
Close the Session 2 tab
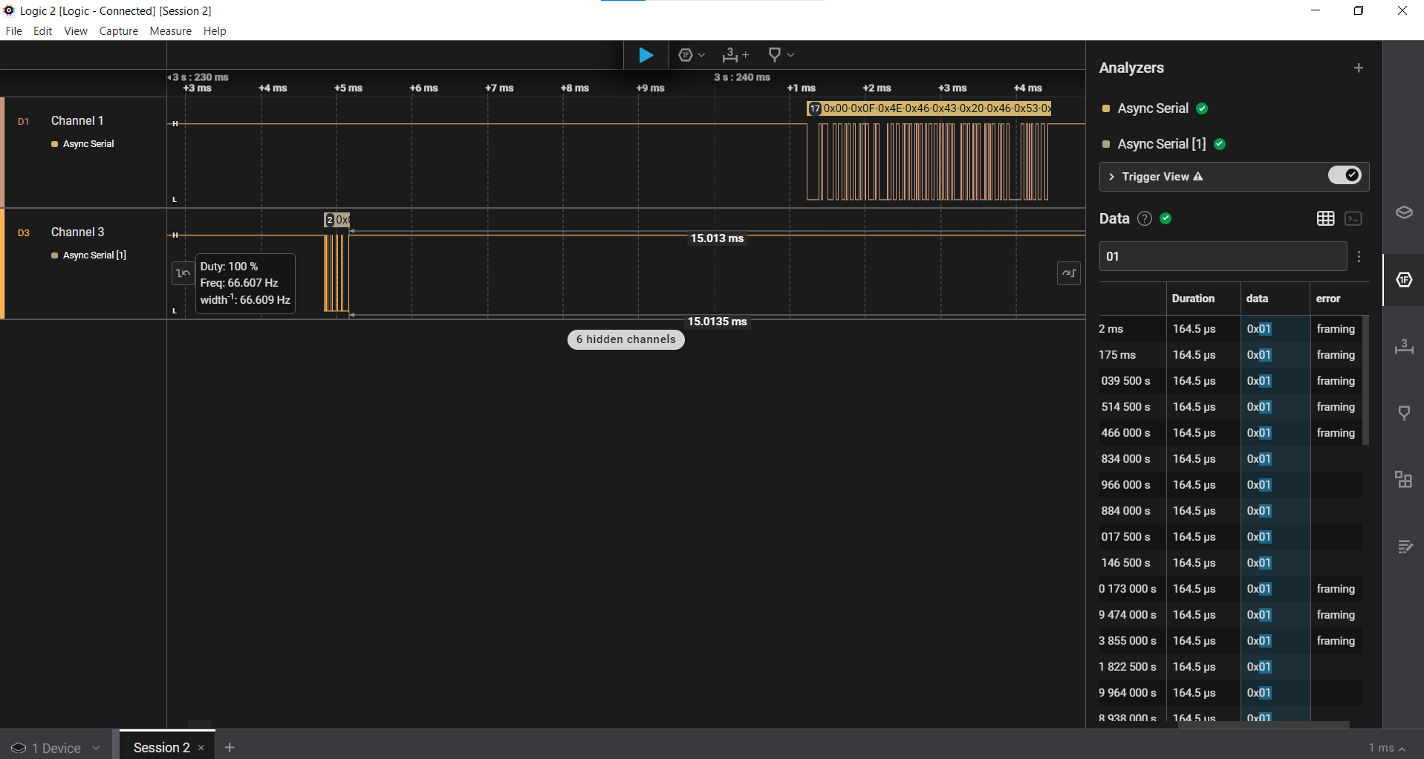201,748
